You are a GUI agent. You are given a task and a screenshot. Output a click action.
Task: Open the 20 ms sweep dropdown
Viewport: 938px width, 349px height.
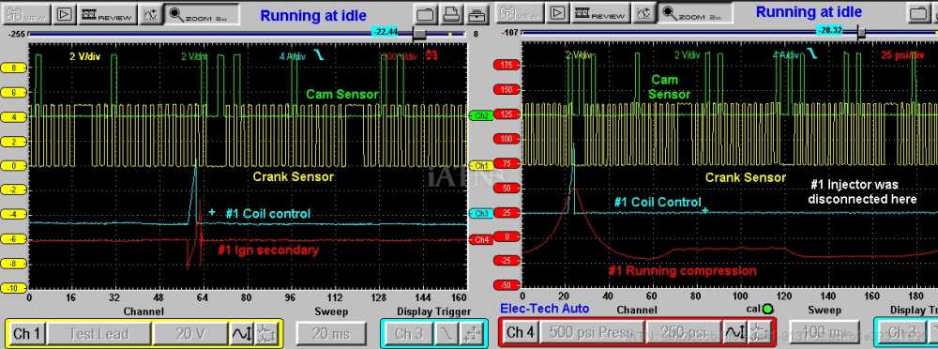[x=331, y=333]
